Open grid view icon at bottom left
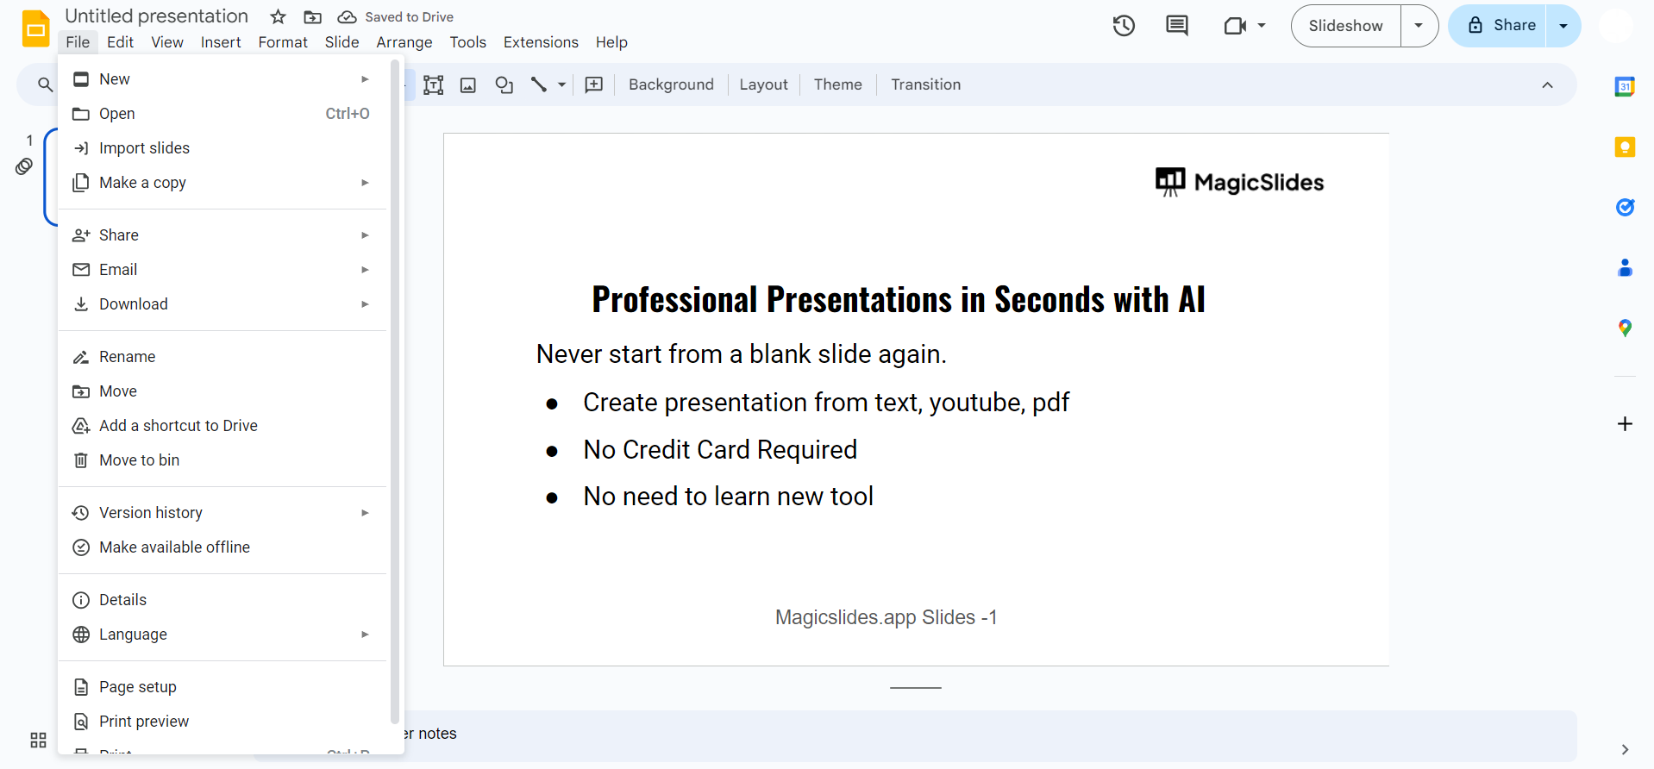The image size is (1654, 769). click(x=38, y=740)
